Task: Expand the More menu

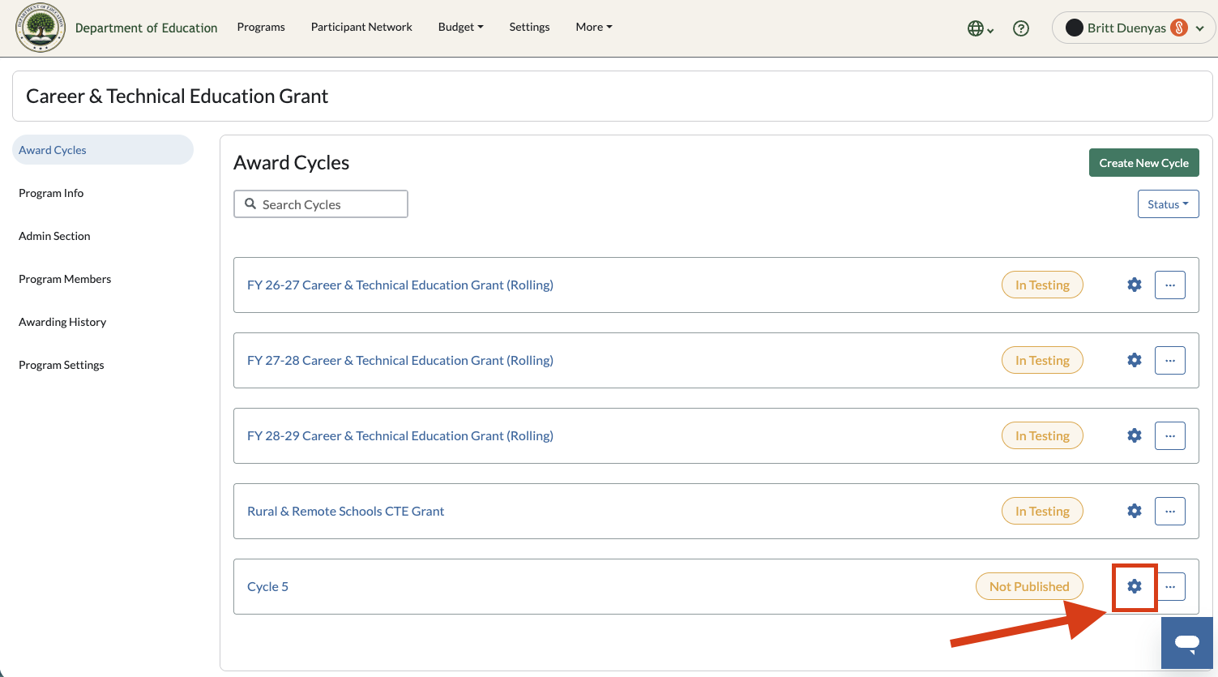Action: click(x=594, y=27)
